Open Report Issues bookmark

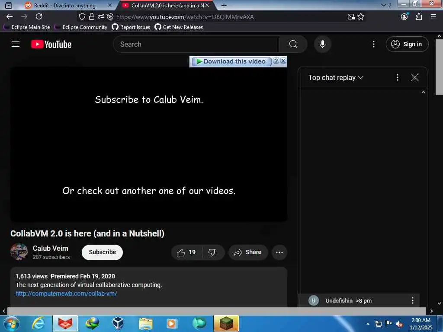pyautogui.click(x=131, y=27)
